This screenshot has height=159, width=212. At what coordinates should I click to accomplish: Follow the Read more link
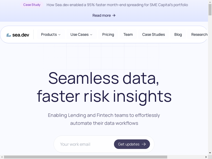101,15
